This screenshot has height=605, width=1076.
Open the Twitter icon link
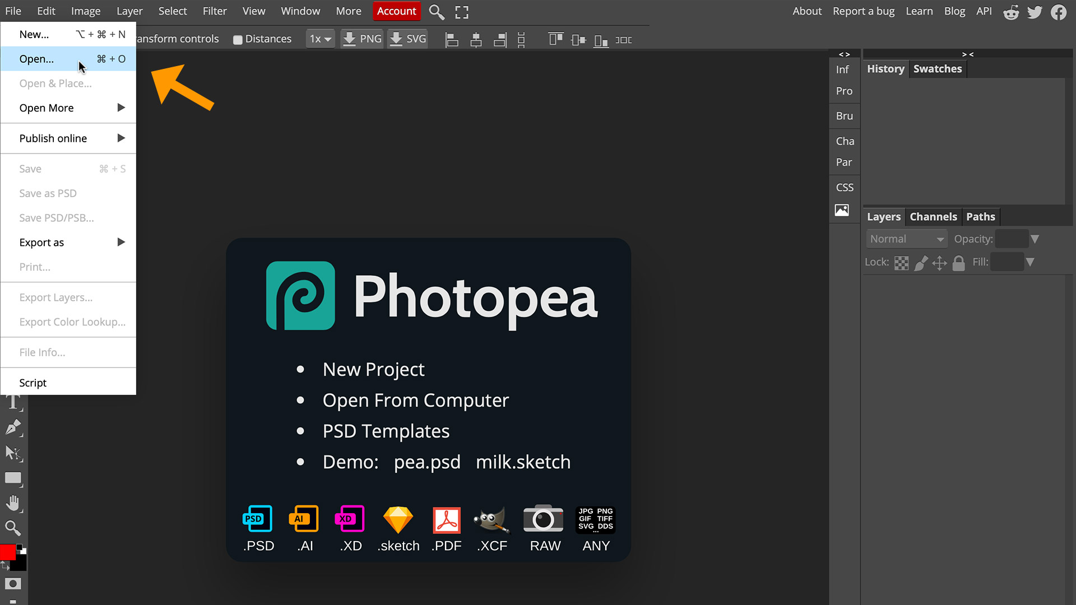(x=1035, y=12)
